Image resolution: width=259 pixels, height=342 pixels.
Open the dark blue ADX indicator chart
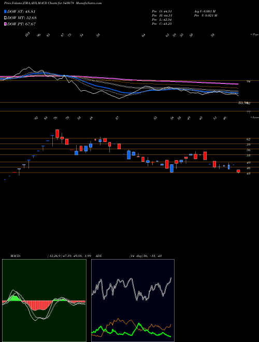click(x=133, y=301)
